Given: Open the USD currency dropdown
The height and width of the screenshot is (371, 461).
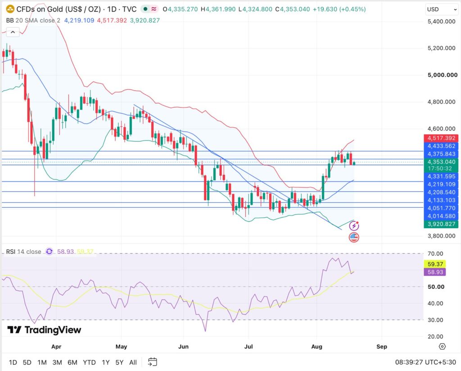Looking at the screenshot, I should (442, 9).
